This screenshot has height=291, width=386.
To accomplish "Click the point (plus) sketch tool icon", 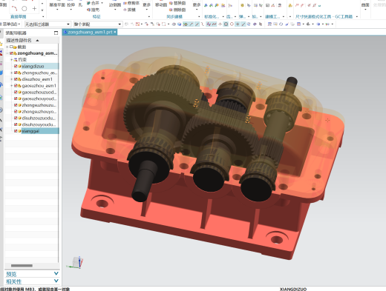I will pyautogui.click(x=34, y=9).
